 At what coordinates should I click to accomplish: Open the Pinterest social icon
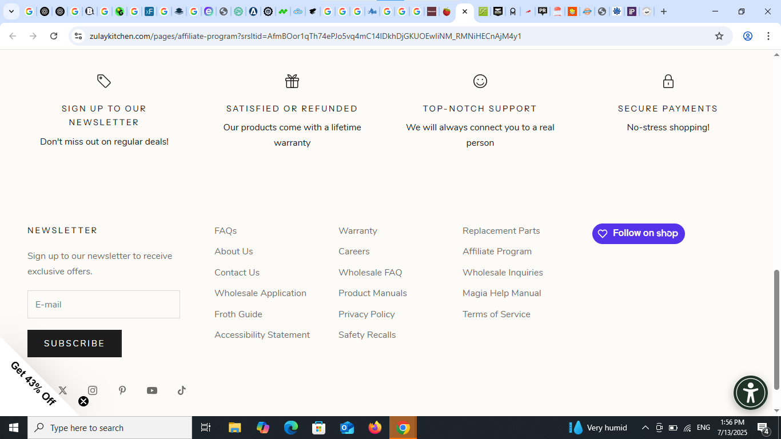(x=122, y=390)
